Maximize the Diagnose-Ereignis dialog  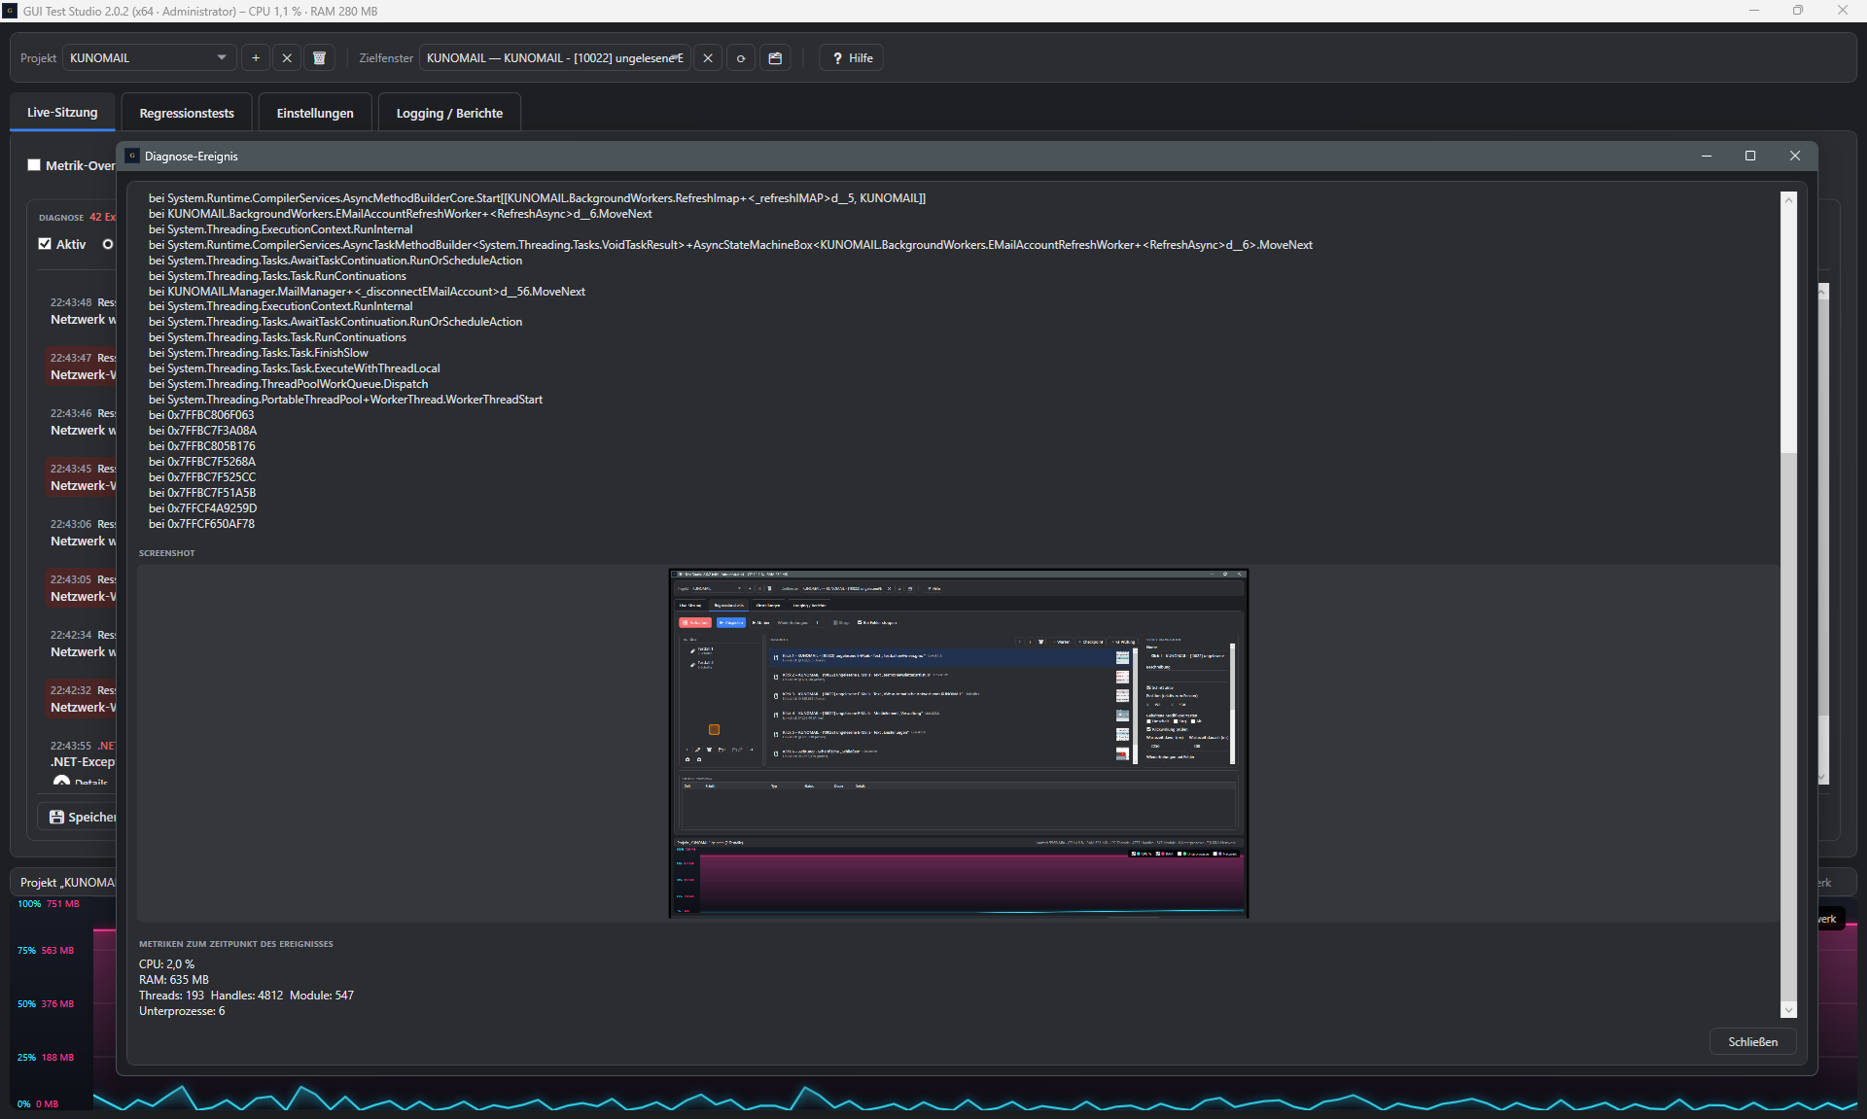(1750, 156)
